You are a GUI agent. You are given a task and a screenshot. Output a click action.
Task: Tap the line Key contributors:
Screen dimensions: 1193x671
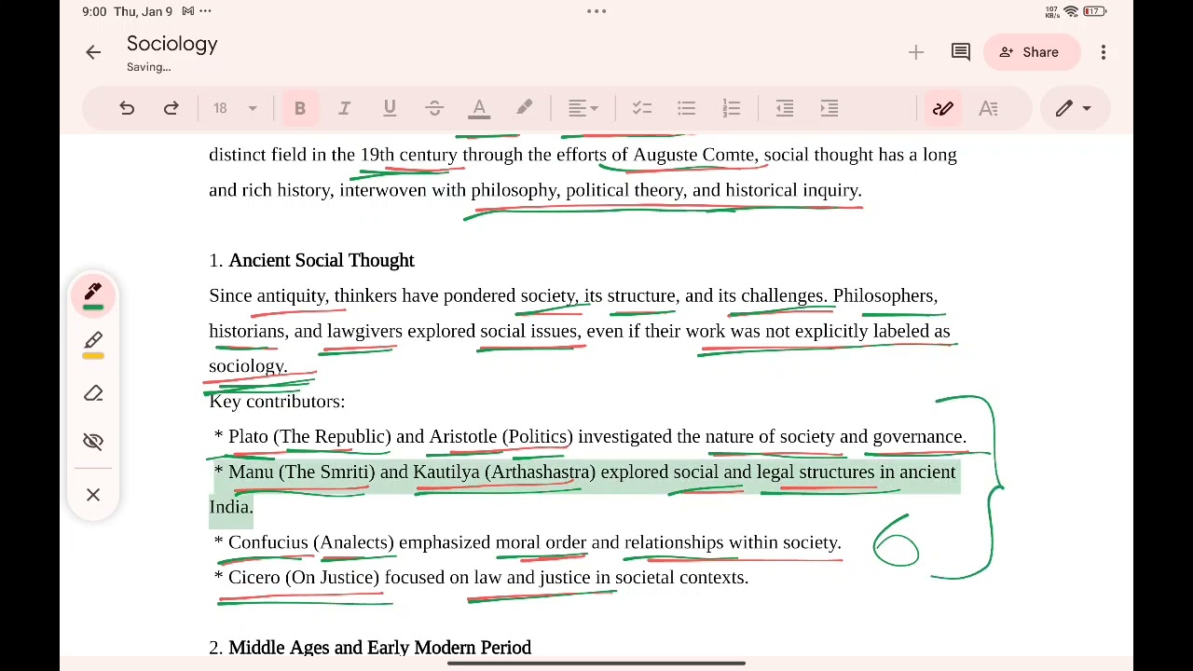point(277,402)
